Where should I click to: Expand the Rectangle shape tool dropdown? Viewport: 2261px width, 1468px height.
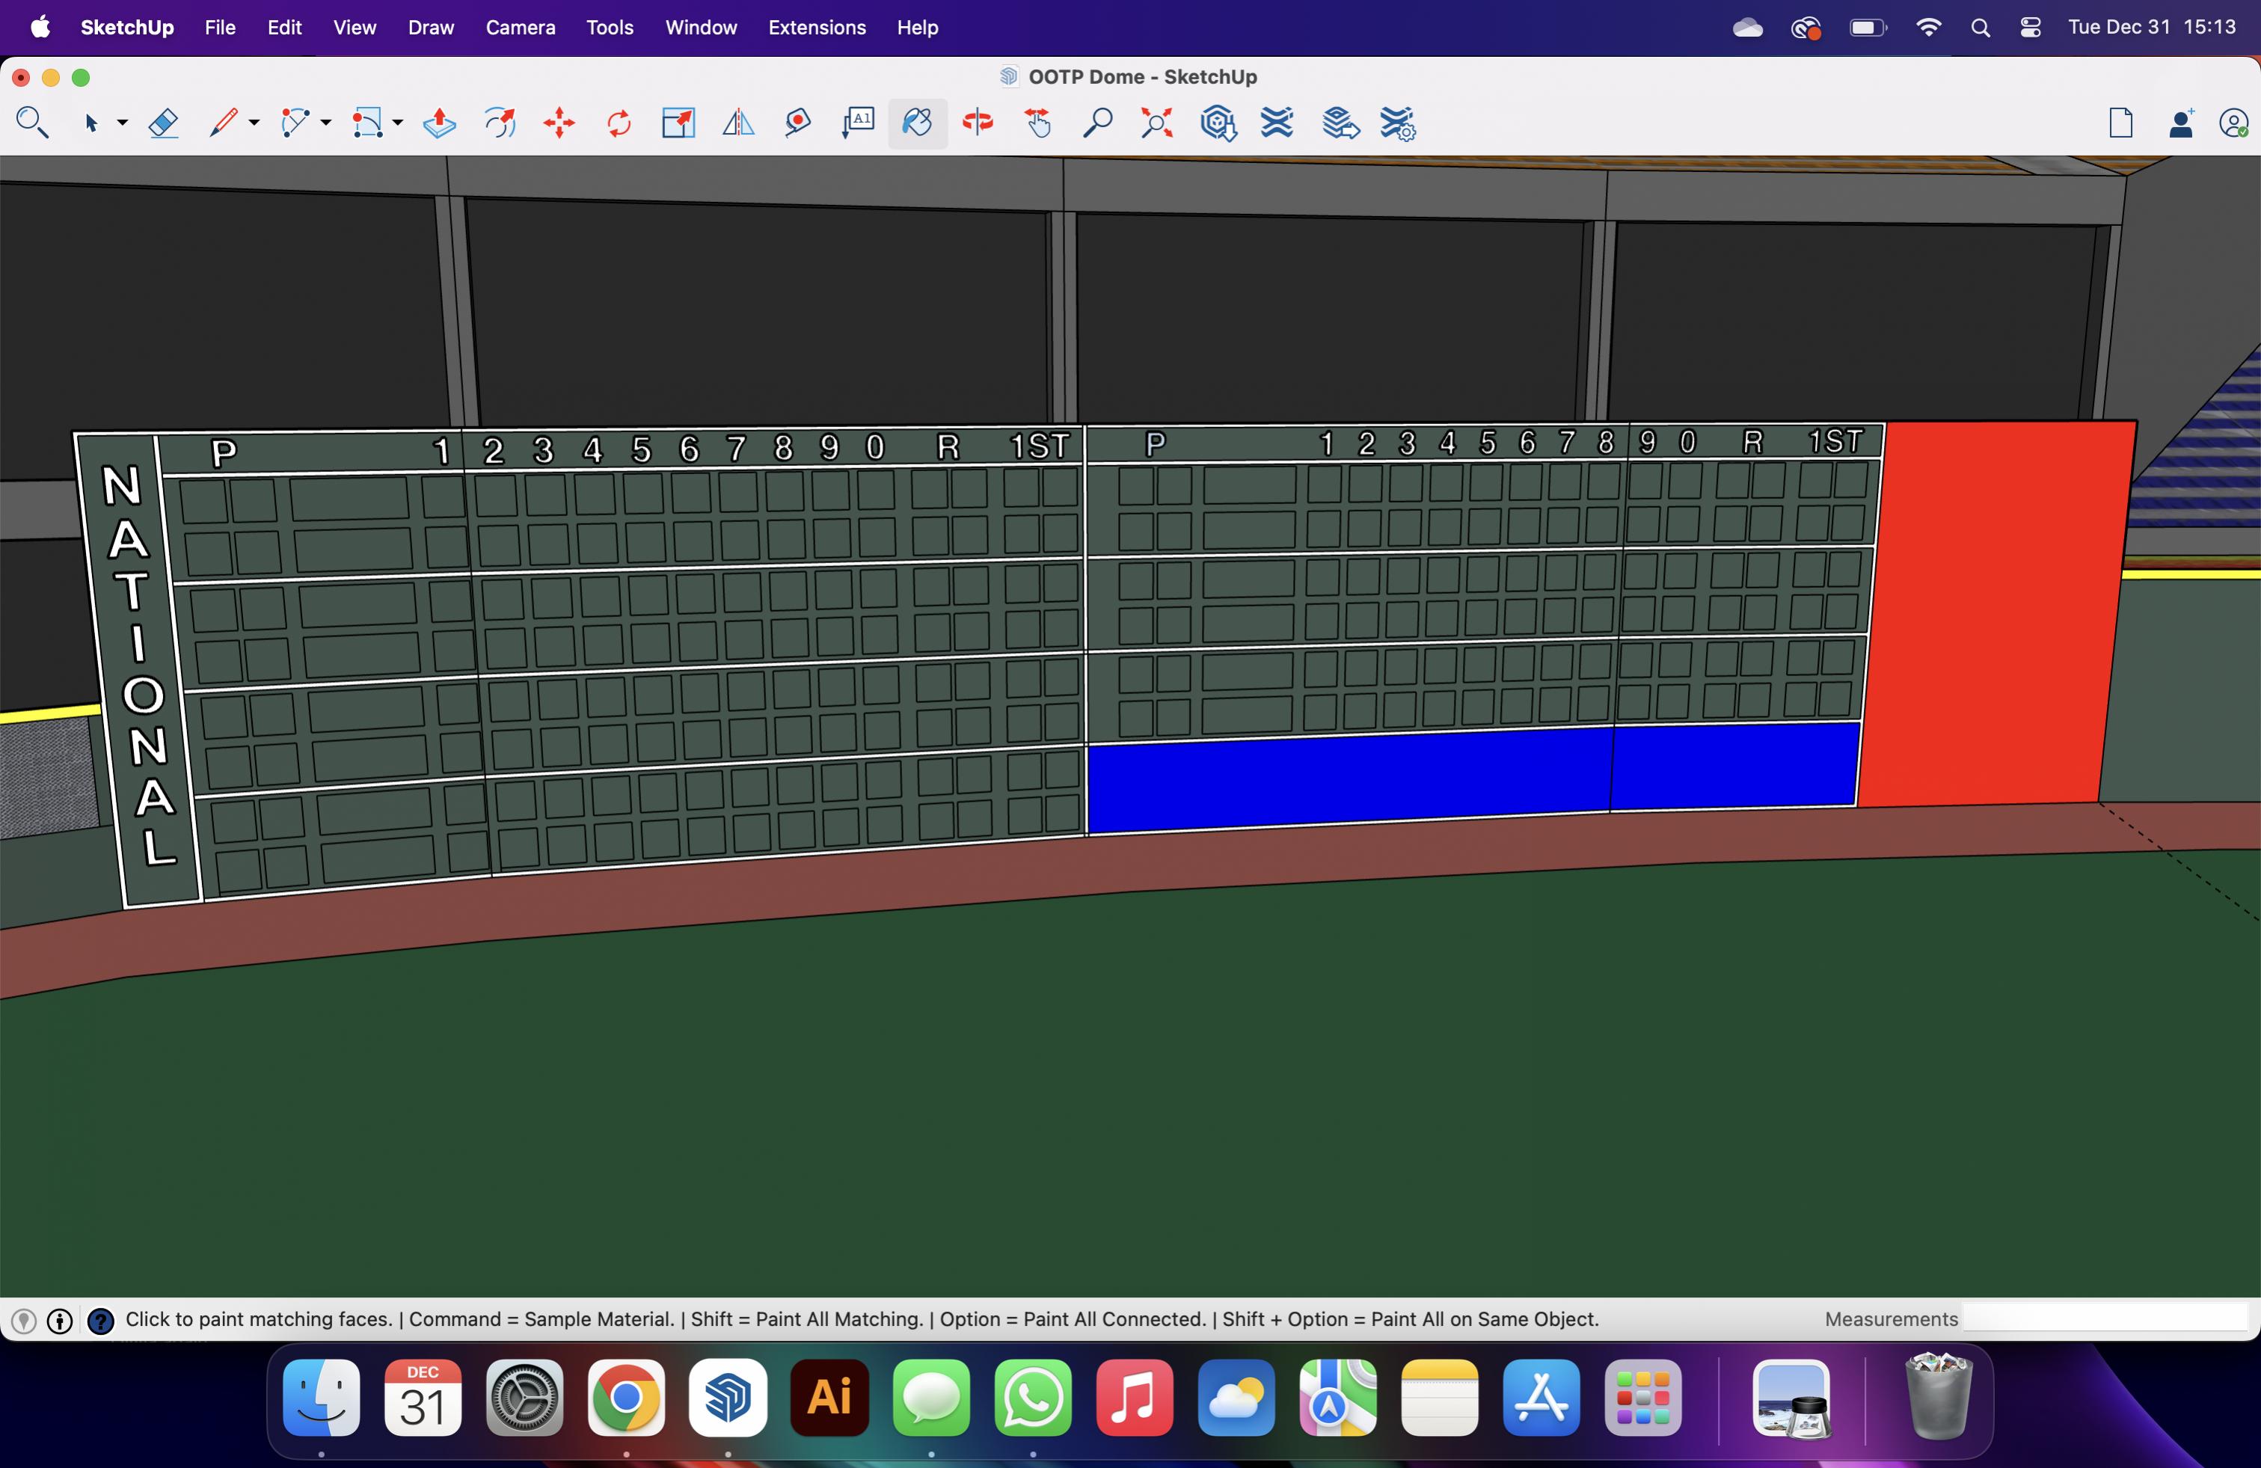point(398,123)
